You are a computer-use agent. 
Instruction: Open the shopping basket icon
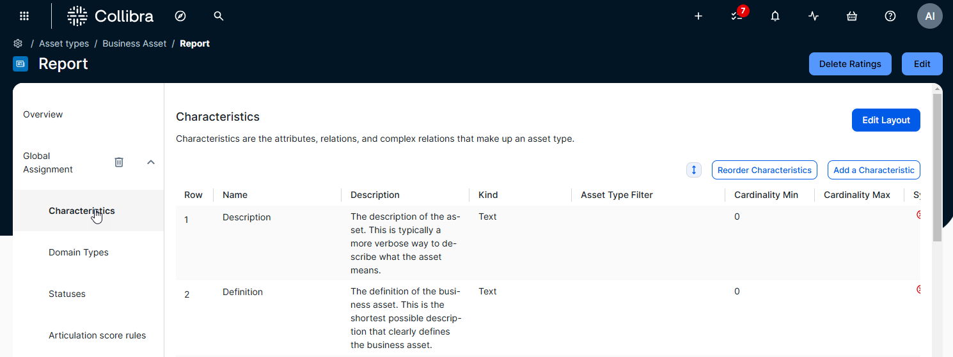852,16
